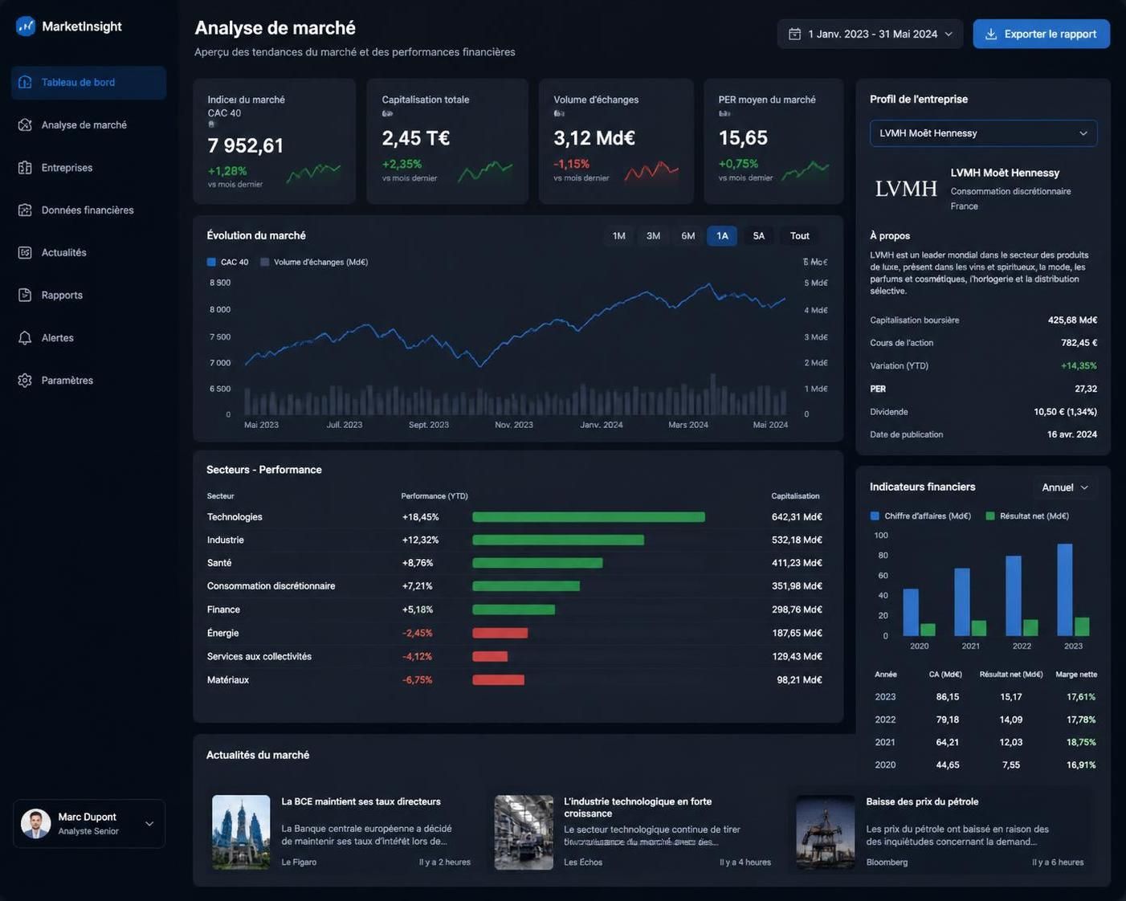Click the 425,68 Md€ capitalisation value

click(1072, 320)
